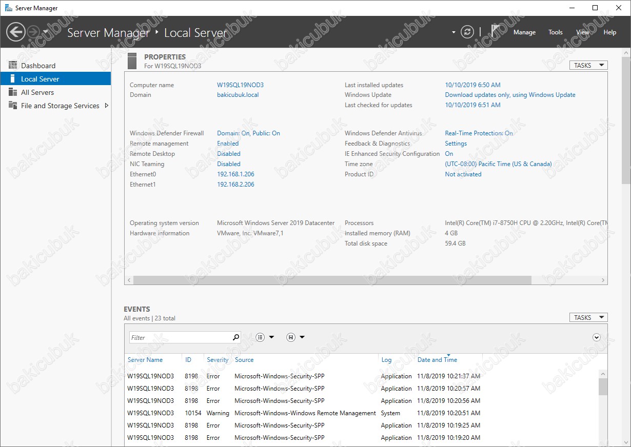The height and width of the screenshot is (447, 631).
Task: Click the File and Storage Services icon
Action: [x=13, y=106]
